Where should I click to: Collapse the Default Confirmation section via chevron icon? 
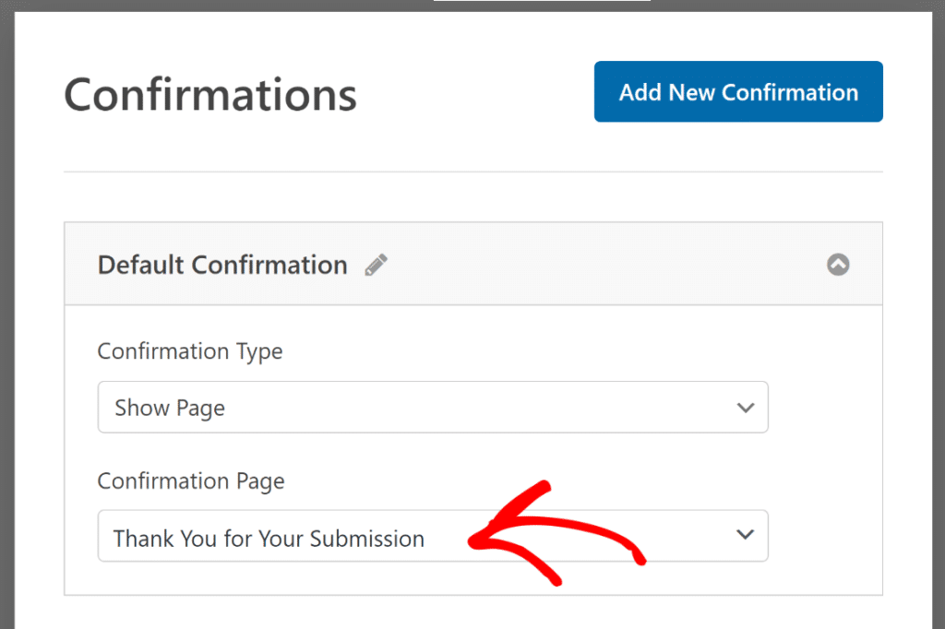coord(838,264)
